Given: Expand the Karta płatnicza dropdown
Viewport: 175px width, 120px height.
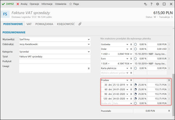Looking at the screenshot, I should 127,68.
